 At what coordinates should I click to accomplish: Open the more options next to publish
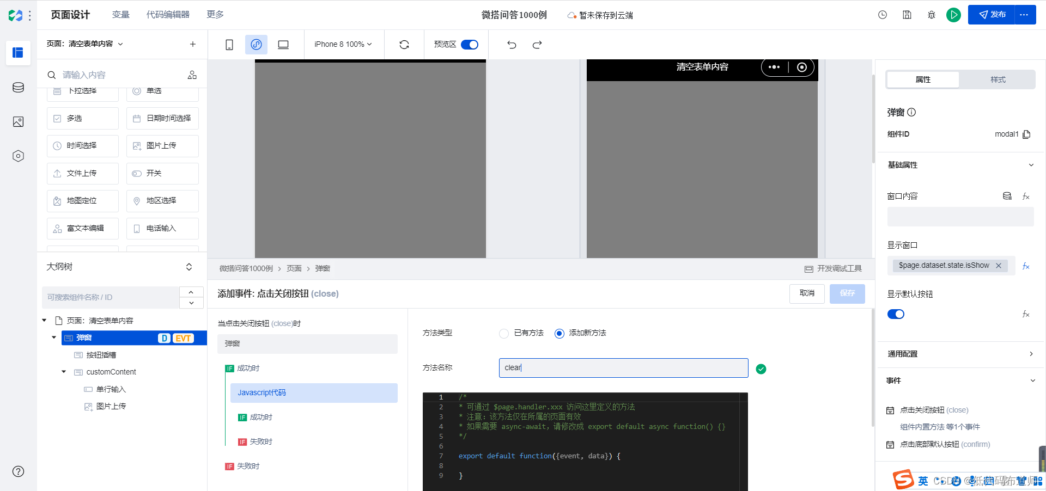(x=1024, y=15)
